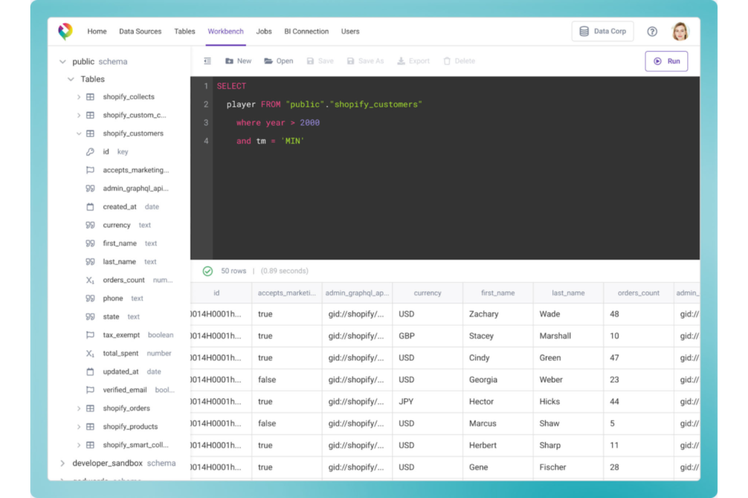This screenshot has height=498, width=748.
Task: Open the Data Sources tab
Action: point(140,31)
